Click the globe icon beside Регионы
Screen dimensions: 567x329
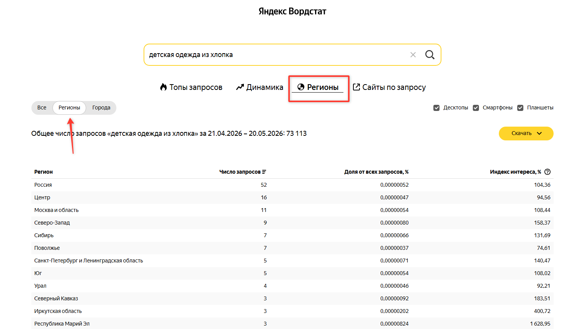(x=301, y=87)
